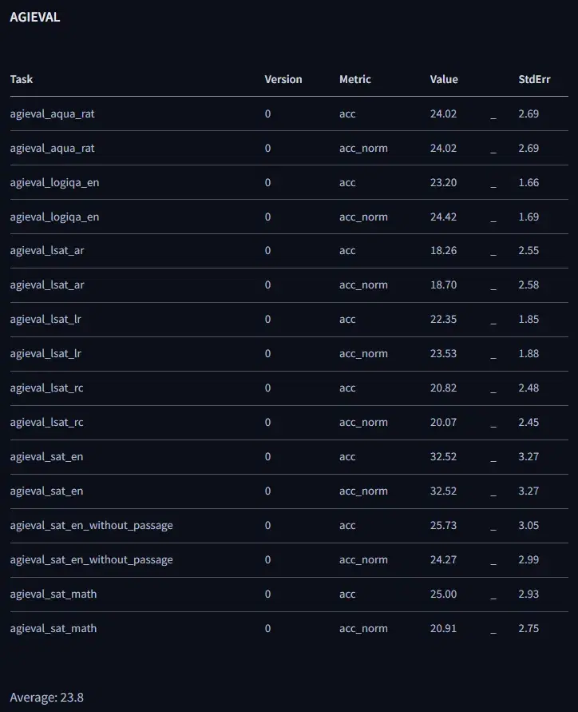Image resolution: width=578 pixels, height=712 pixels.
Task: Click the 2.75 standard error cell
Action: 529,628
